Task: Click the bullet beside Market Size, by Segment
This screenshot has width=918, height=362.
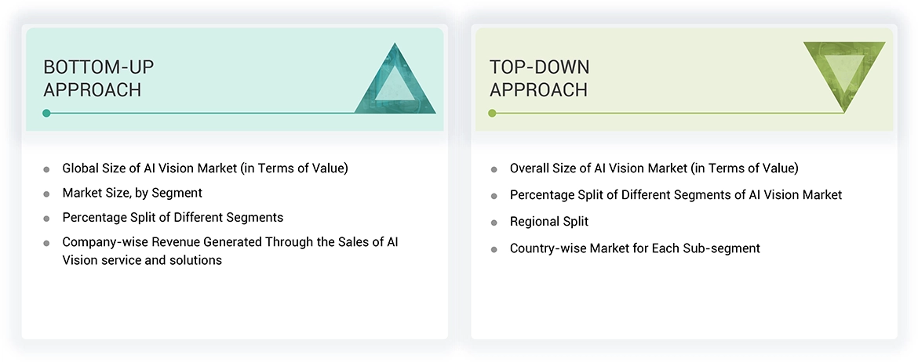Action: click(x=47, y=194)
